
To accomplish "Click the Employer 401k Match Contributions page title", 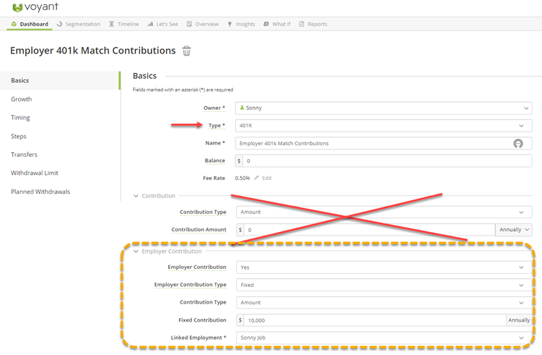I will [93, 51].
